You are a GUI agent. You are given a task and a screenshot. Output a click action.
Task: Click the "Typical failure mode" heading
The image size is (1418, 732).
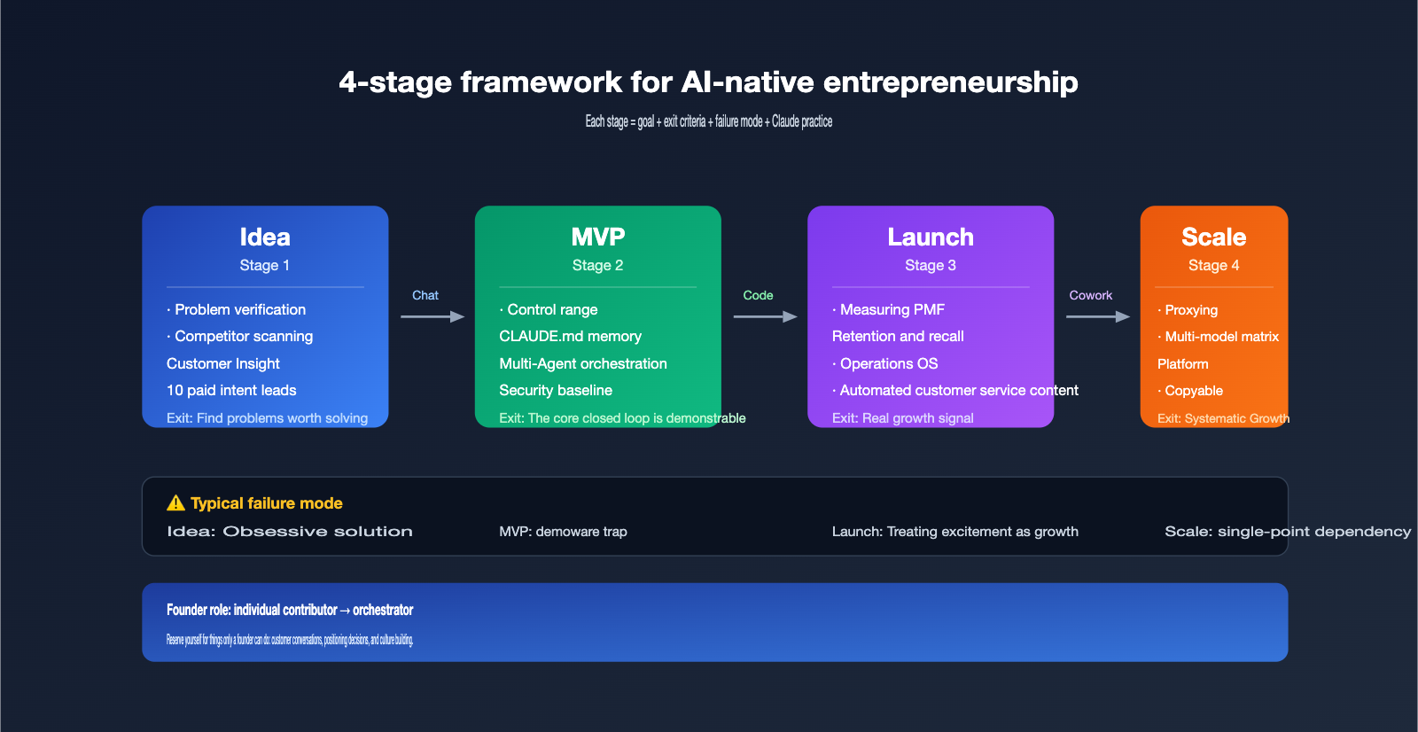pyautogui.click(x=267, y=503)
